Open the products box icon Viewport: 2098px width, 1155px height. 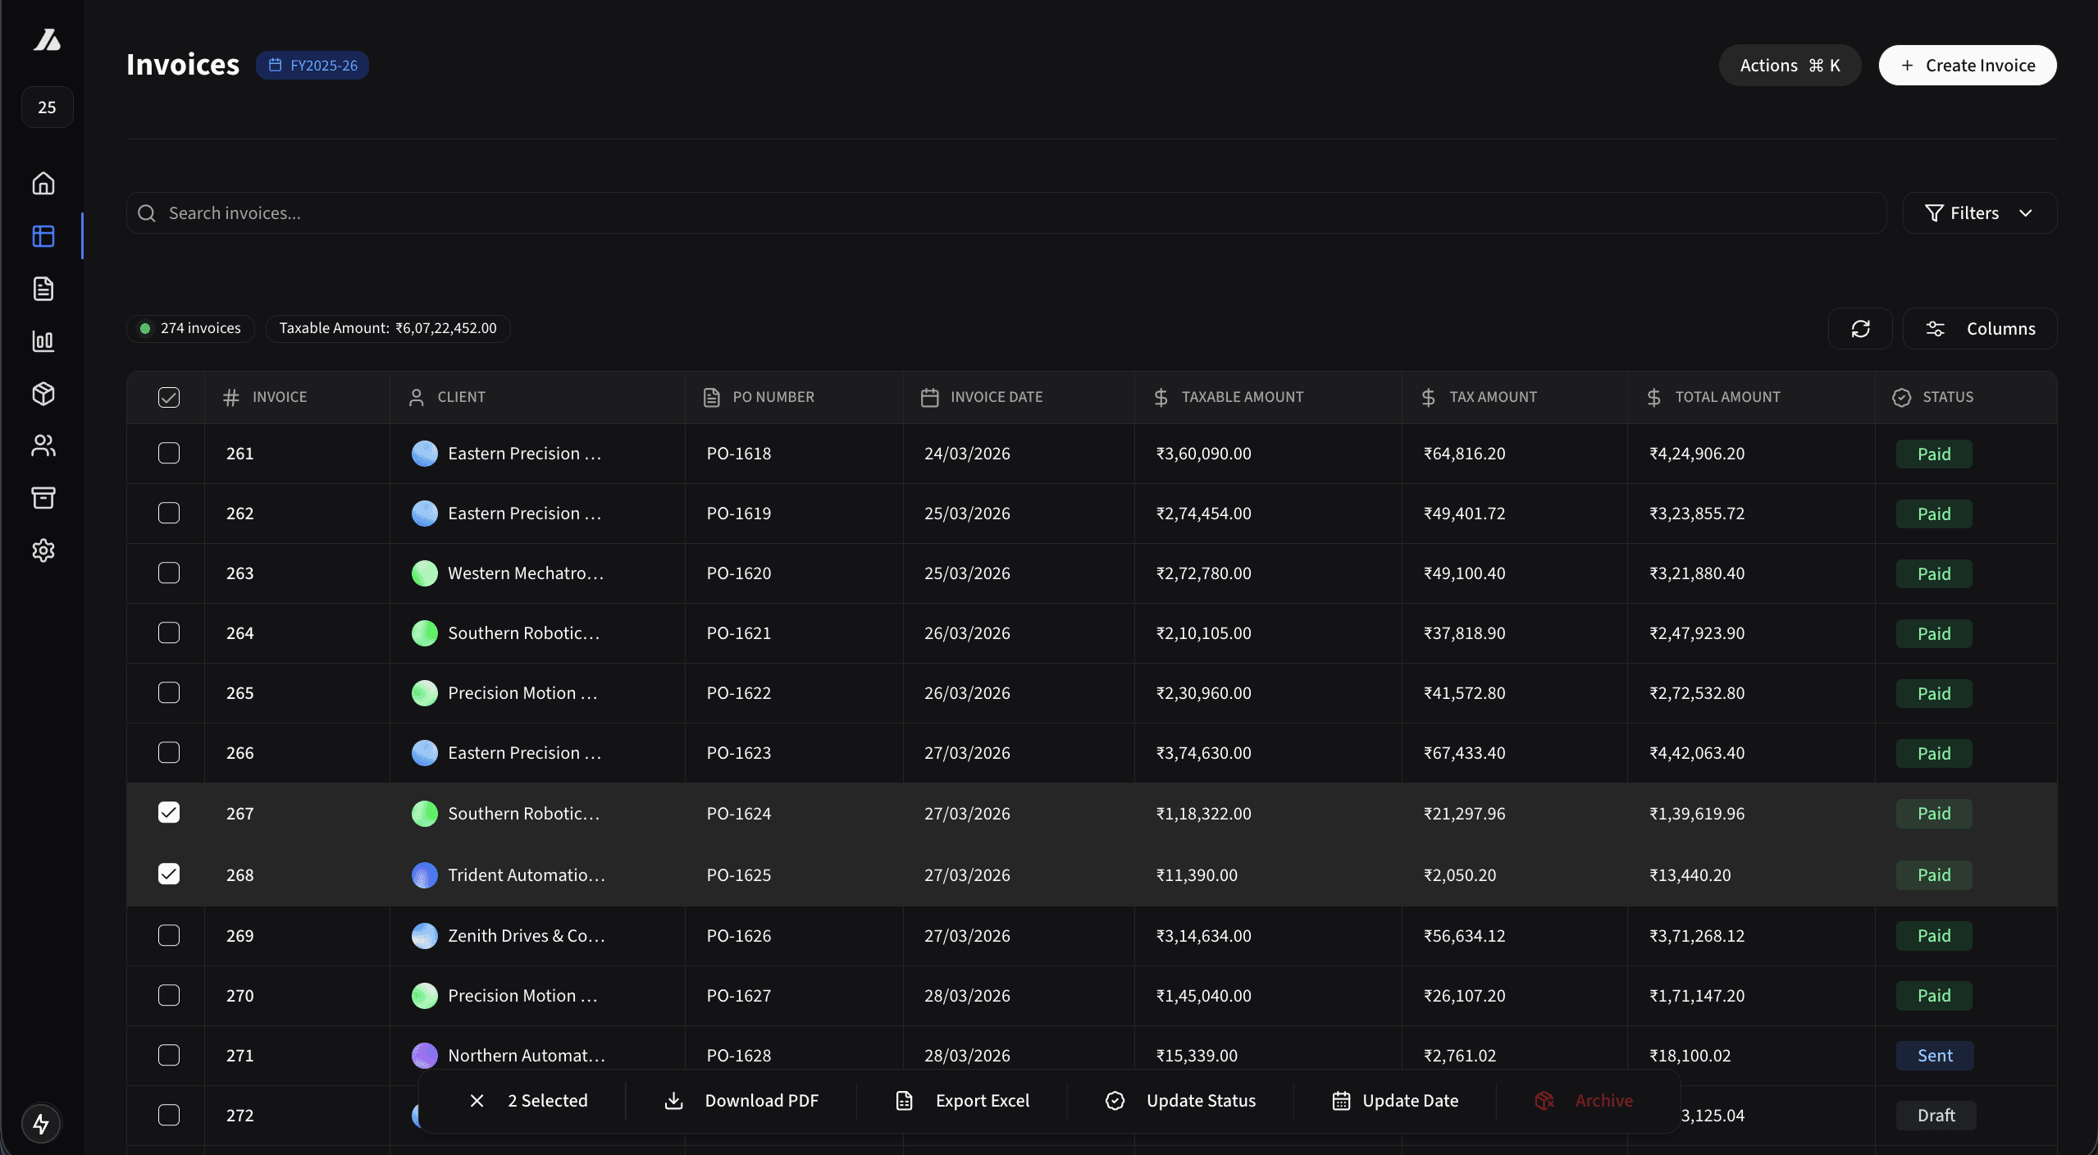click(x=43, y=394)
